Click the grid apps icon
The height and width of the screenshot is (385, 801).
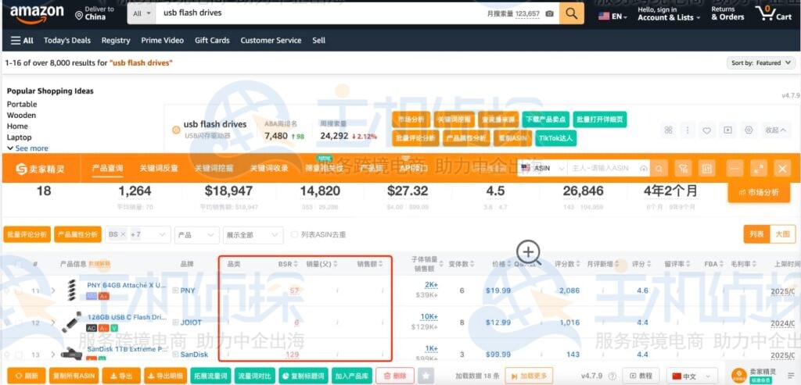[668, 130]
